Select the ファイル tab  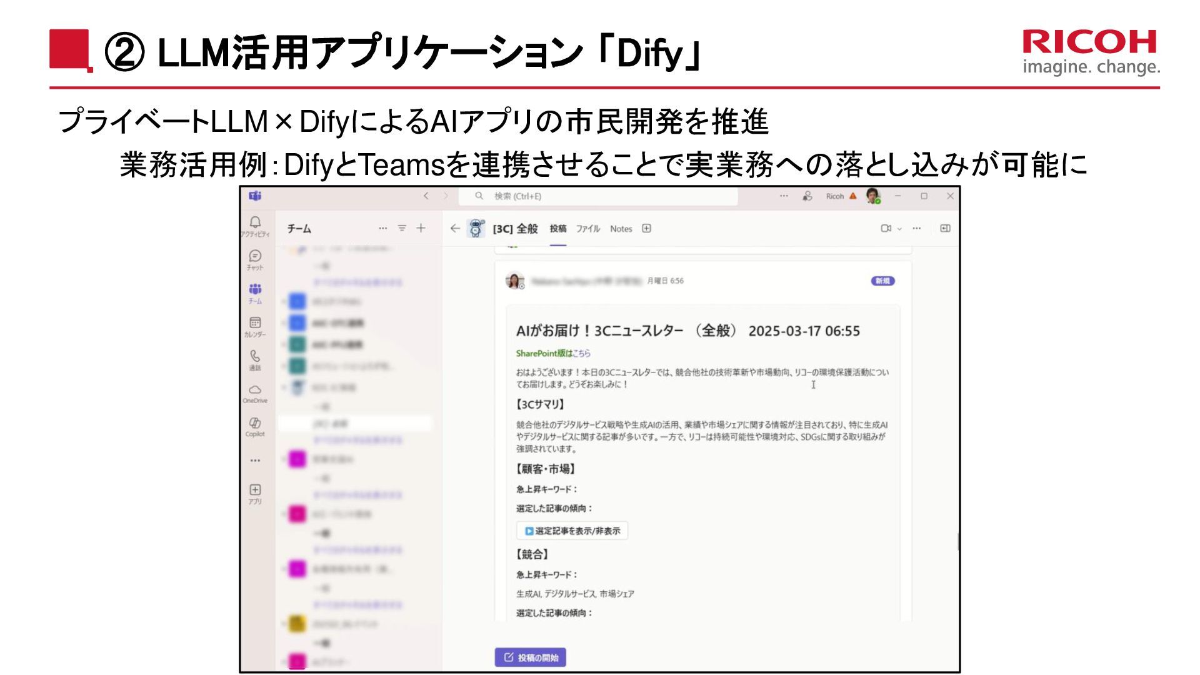tap(588, 229)
